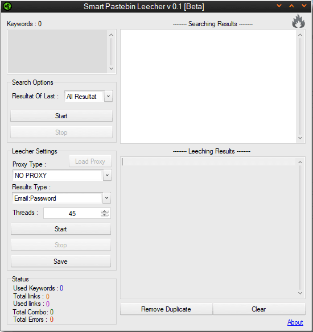Click Keywords list scroll up arrow
This screenshot has width=313, height=332.
[111, 35]
